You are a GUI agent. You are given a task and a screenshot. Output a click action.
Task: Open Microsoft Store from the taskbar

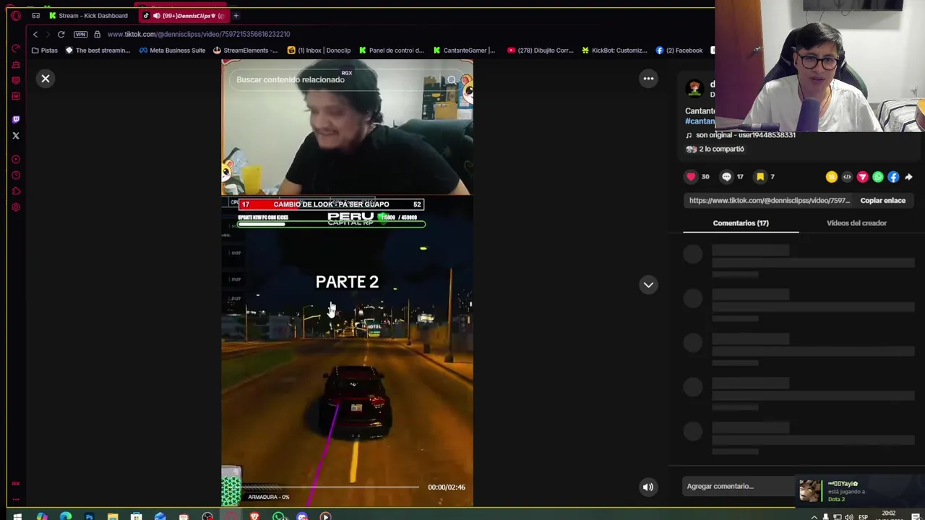tap(137, 516)
